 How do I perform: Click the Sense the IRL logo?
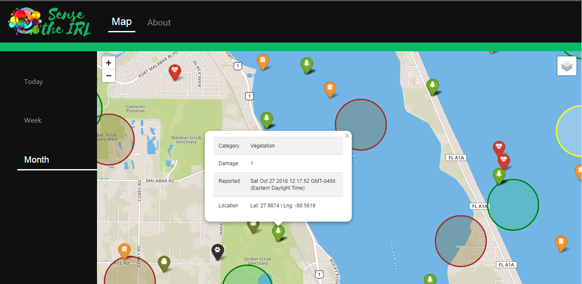pyautogui.click(x=50, y=21)
